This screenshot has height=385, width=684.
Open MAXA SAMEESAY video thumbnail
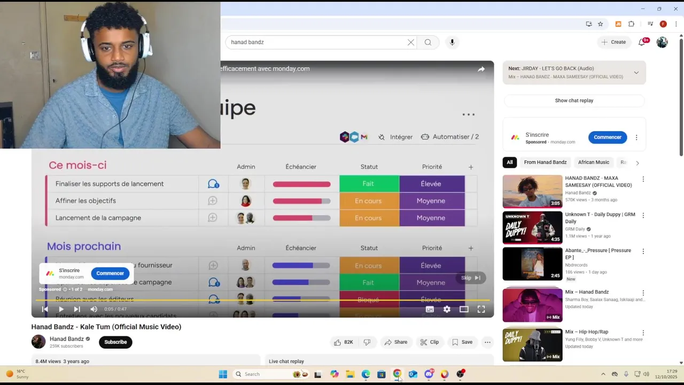coord(532,191)
